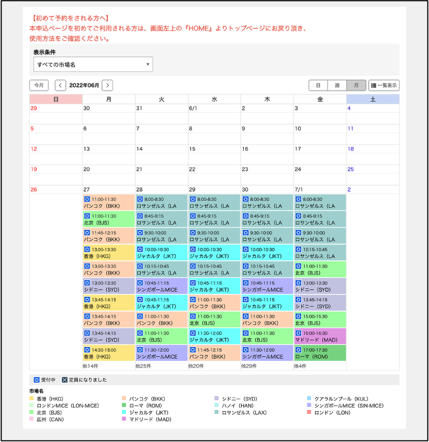Switch to week view 週 tab

(337, 86)
